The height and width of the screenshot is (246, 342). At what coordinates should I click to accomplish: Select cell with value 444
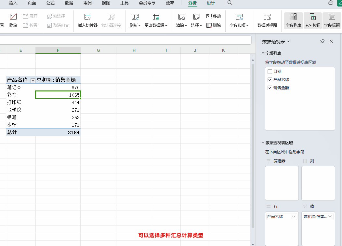(58, 102)
